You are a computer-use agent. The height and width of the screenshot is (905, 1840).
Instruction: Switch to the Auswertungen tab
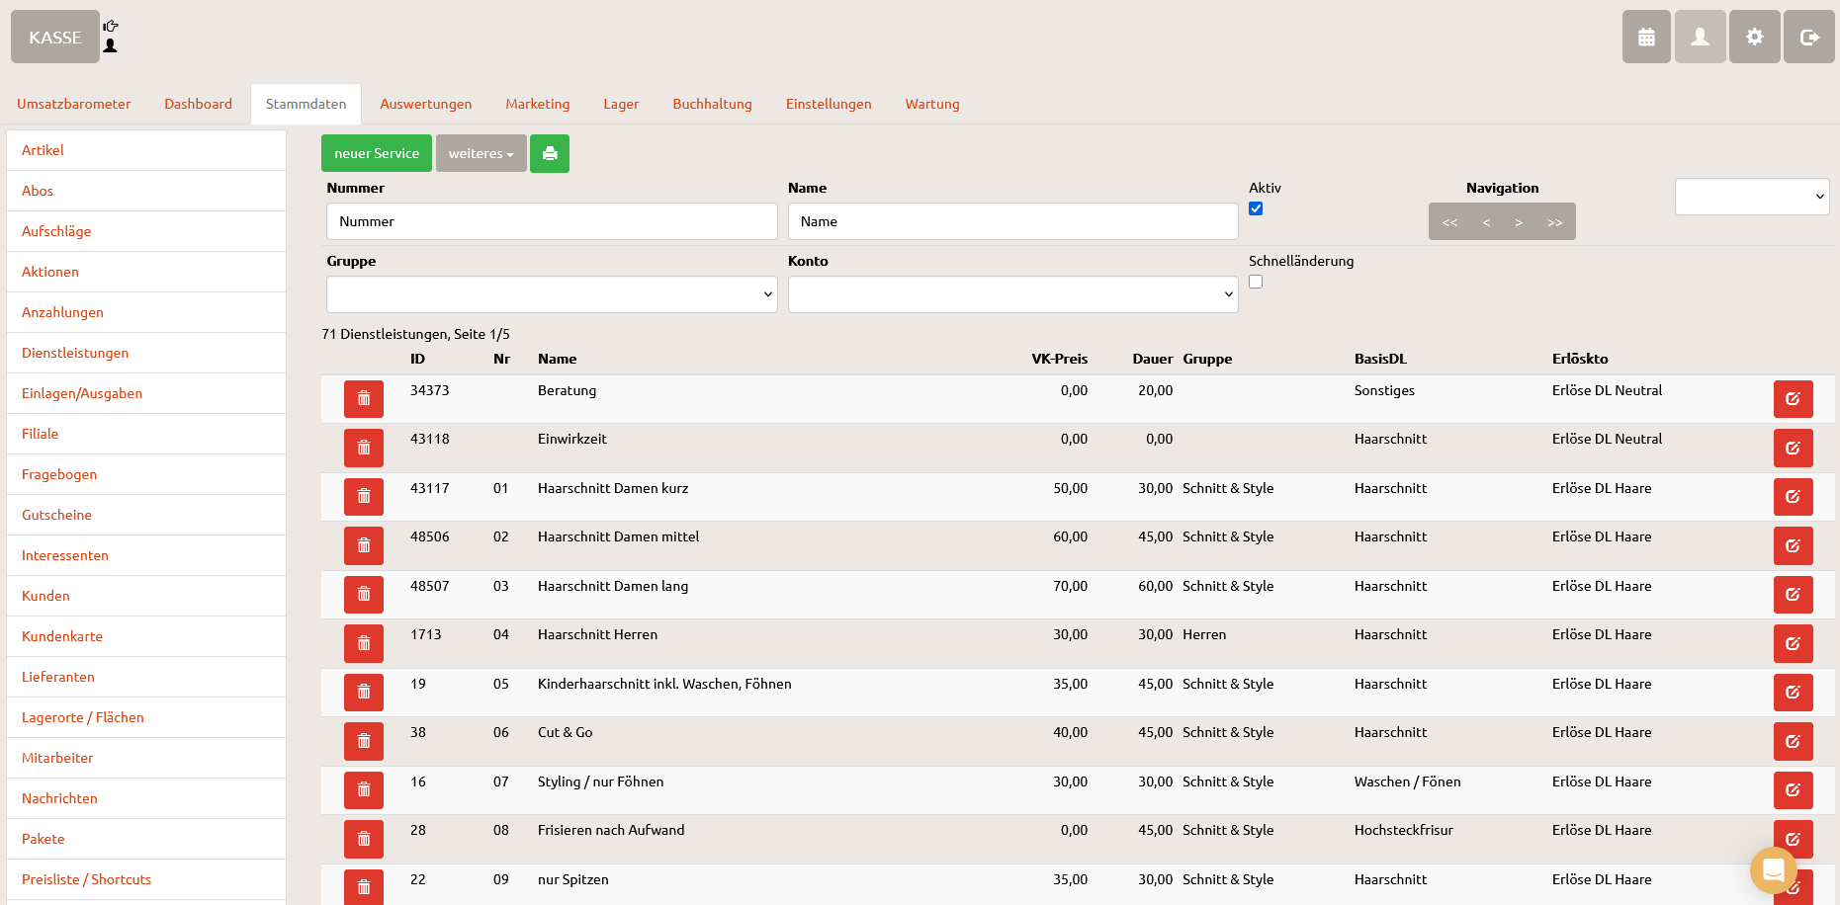[x=425, y=104]
